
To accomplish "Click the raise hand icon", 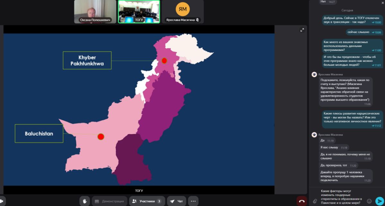I will [x=85, y=201].
